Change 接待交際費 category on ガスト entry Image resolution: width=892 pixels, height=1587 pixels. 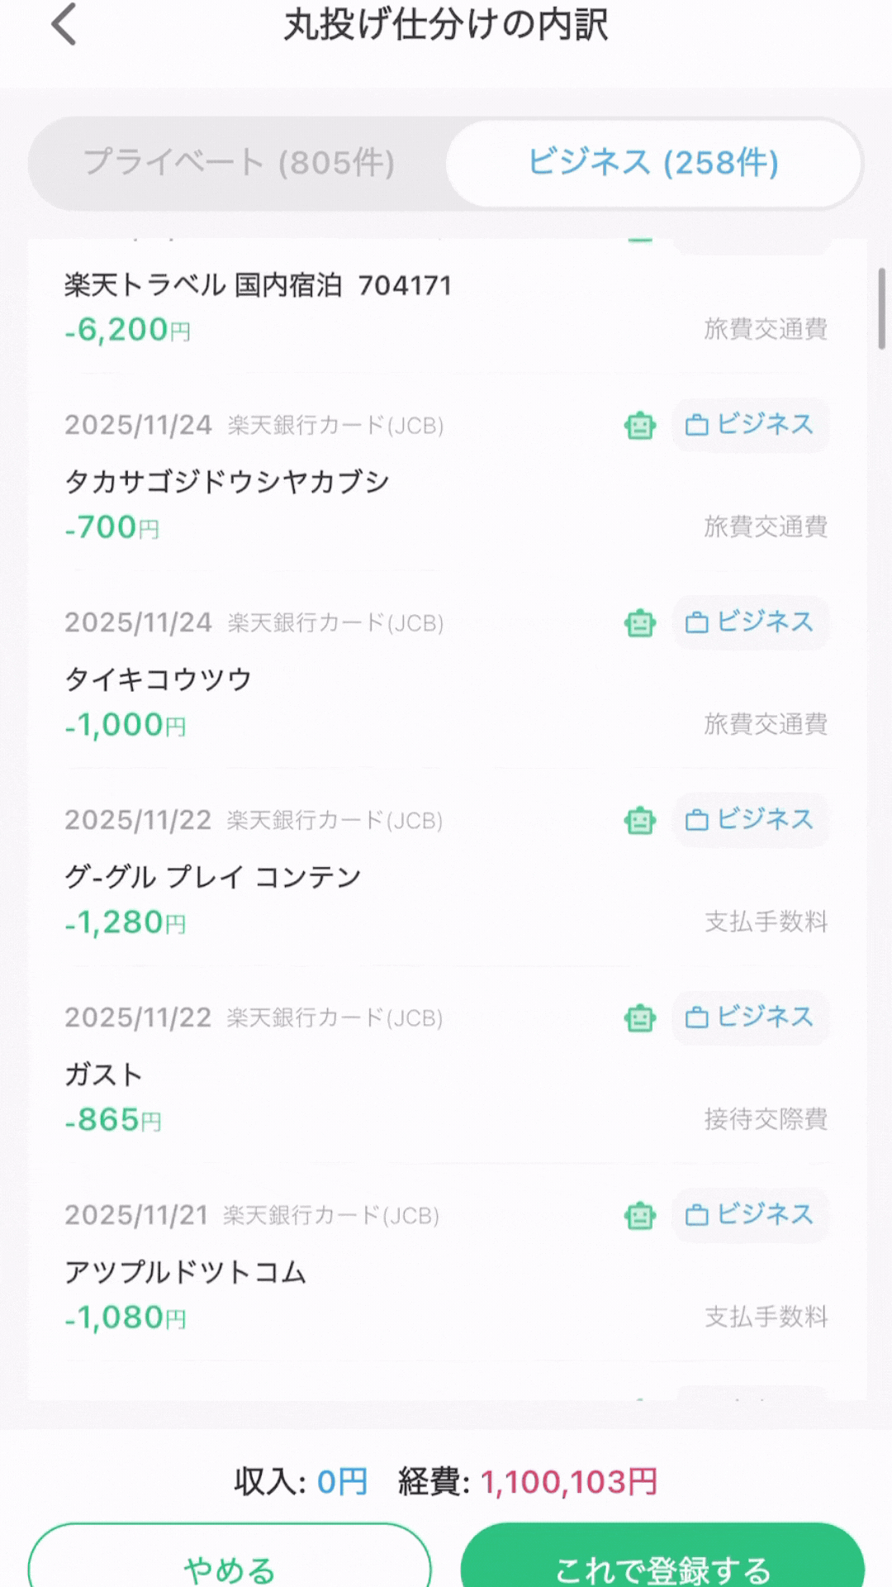(x=766, y=1119)
